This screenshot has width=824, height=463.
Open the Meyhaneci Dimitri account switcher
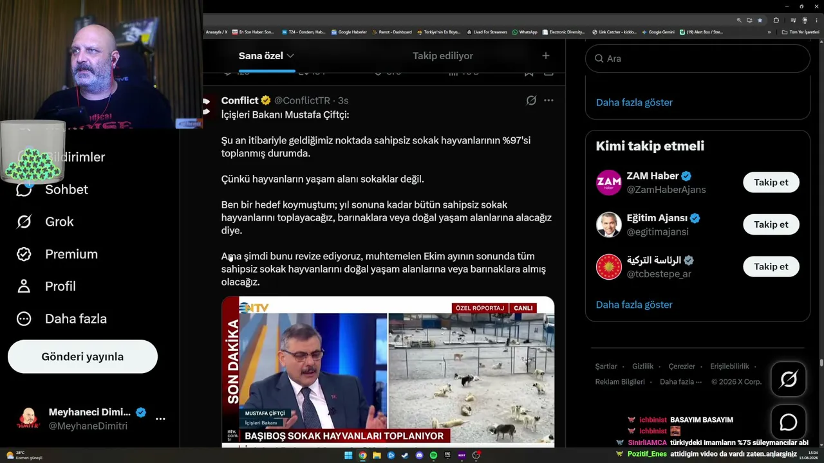pyautogui.click(x=90, y=419)
